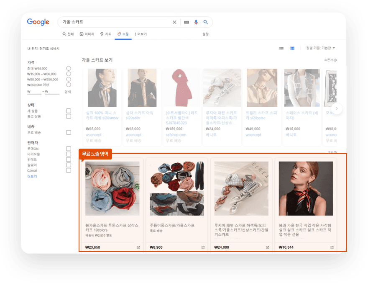Select the 최대 ₩15,000 price radio button
This screenshot has width=368, height=283.
tap(69, 68)
